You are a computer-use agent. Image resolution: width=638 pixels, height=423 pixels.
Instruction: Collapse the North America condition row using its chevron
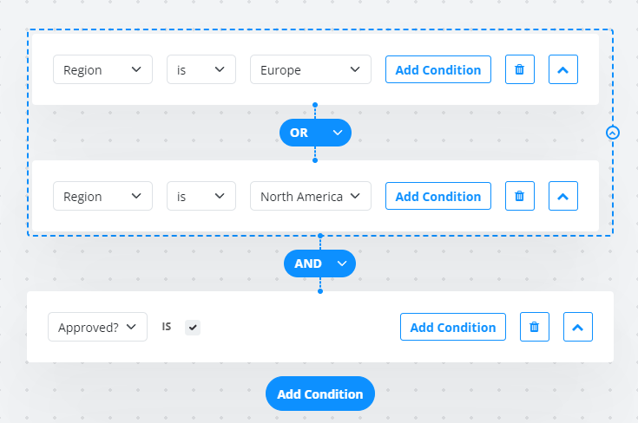pyautogui.click(x=563, y=196)
